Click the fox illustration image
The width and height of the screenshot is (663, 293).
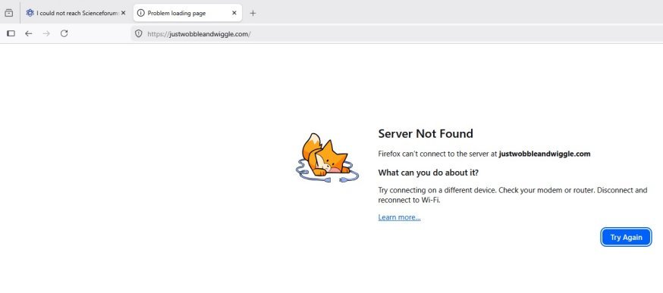point(327,158)
